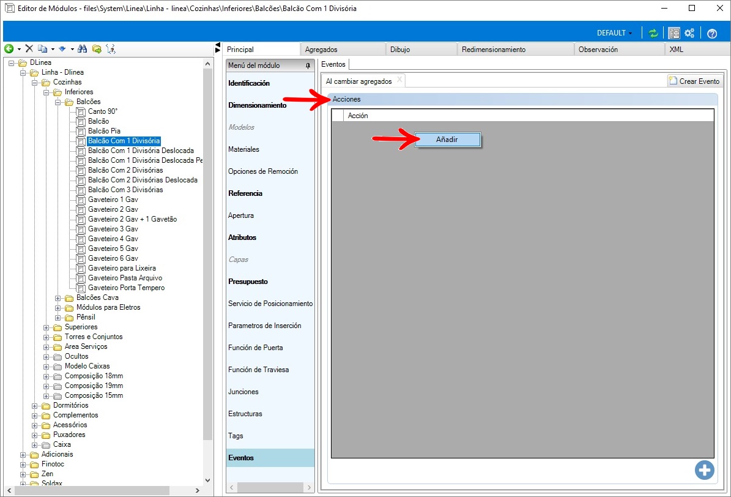Click module icon of Balcão Pia
The width and height of the screenshot is (731, 497).
[81, 131]
